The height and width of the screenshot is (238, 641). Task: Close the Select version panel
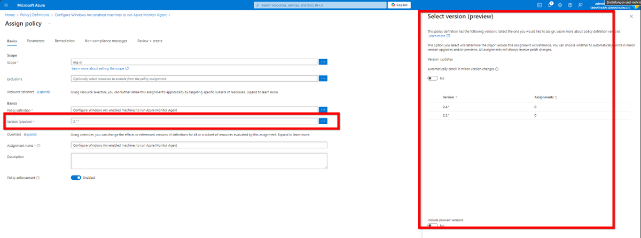pyautogui.click(x=631, y=17)
